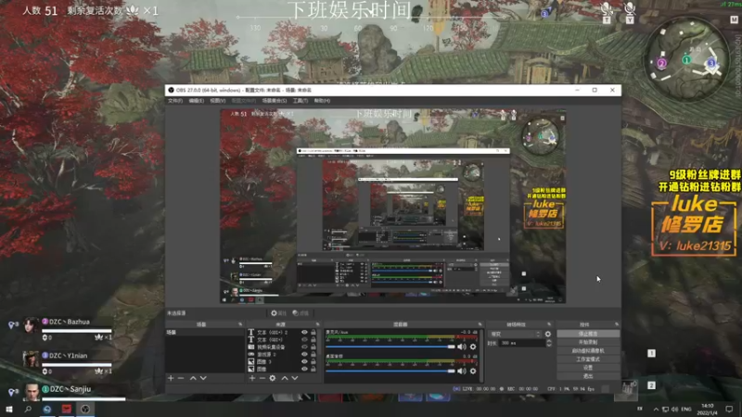Open Windows taskbar search
742x417 pixels.
(x=28, y=409)
